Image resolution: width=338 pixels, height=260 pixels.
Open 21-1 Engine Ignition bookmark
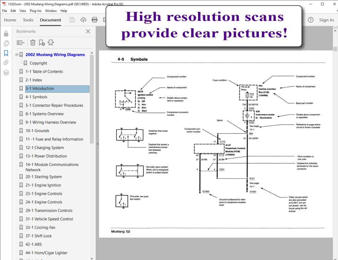[43, 185]
